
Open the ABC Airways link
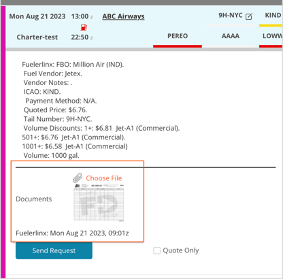(x=123, y=16)
